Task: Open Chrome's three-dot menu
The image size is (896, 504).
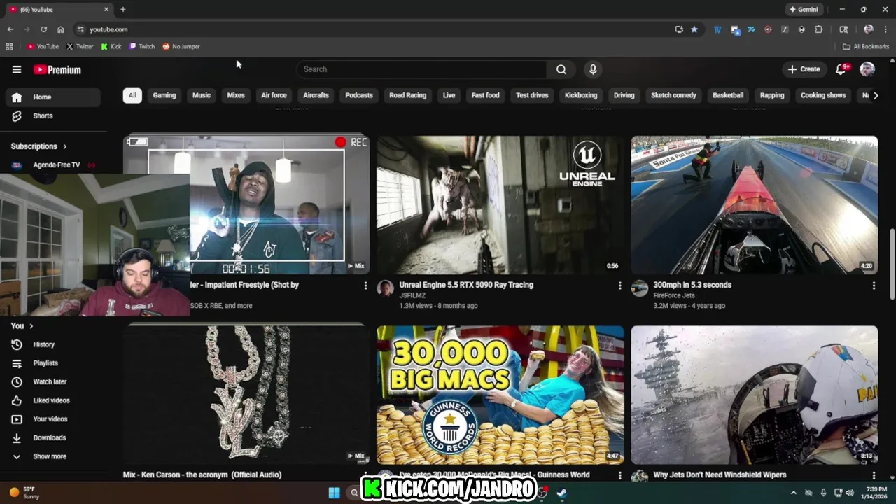Action: tap(885, 29)
